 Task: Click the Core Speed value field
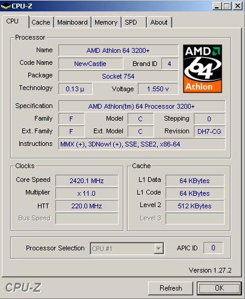tap(87, 181)
